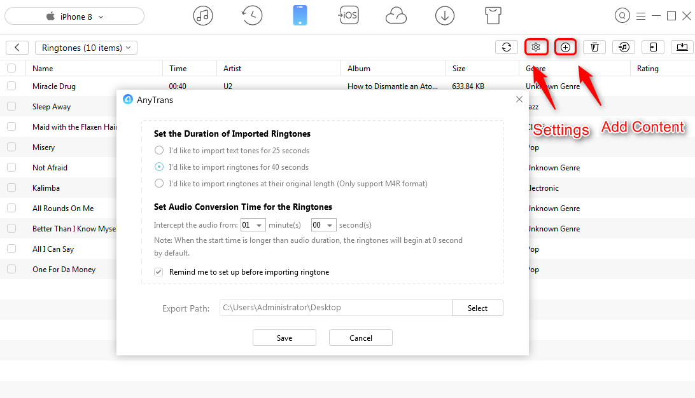Open the minutes dropdown showing 01

coord(253,225)
